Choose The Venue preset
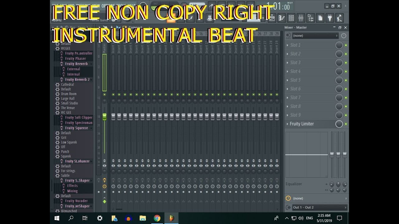 click(x=68, y=108)
